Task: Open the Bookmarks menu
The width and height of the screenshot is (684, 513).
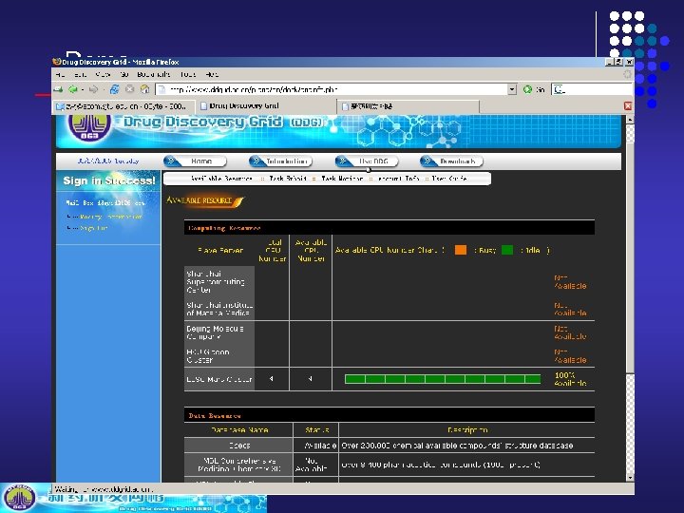Action: click(x=154, y=75)
